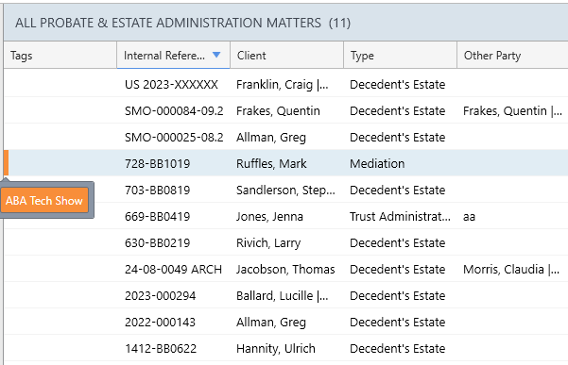Select matter 630-BB0219 for Rivich, Larry
Image resolution: width=568 pixels, height=365 pixels.
click(x=285, y=242)
